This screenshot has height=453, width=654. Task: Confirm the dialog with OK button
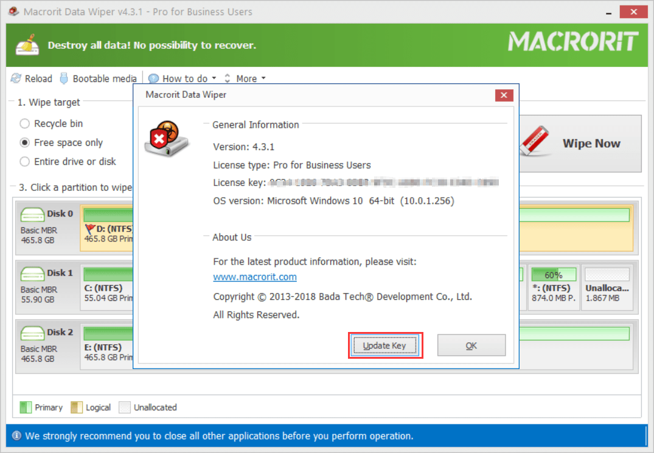pyautogui.click(x=471, y=345)
